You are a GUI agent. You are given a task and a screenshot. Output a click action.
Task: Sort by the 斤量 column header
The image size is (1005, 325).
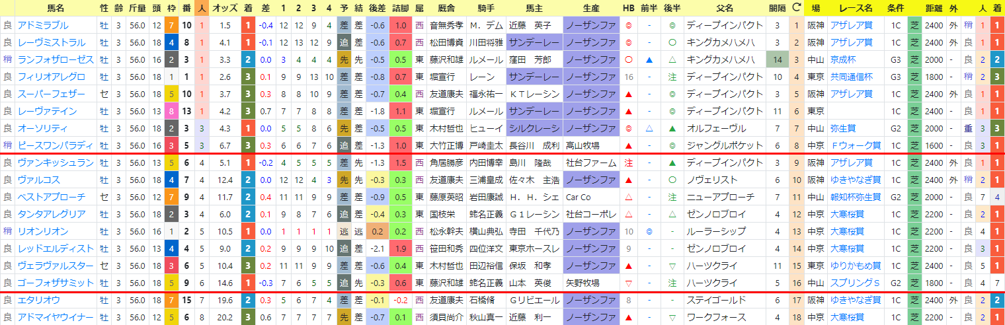(137, 9)
